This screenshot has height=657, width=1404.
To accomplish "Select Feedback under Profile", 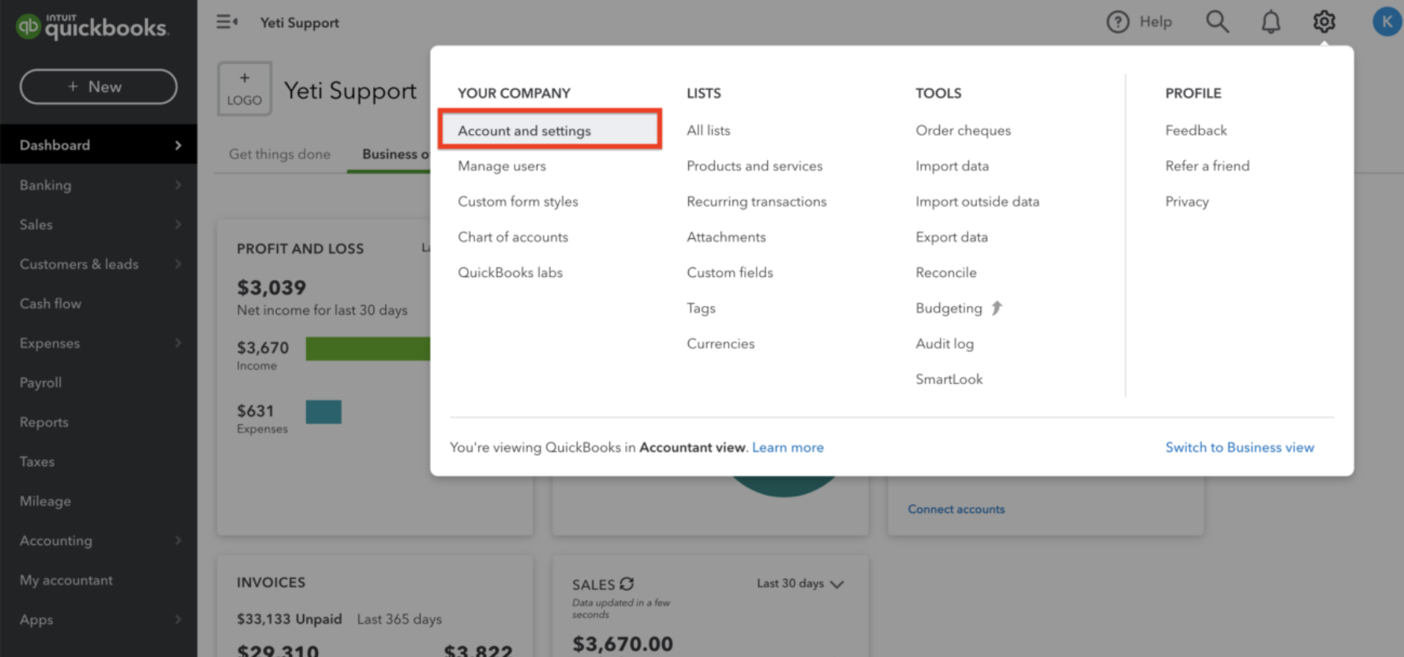I will point(1196,130).
